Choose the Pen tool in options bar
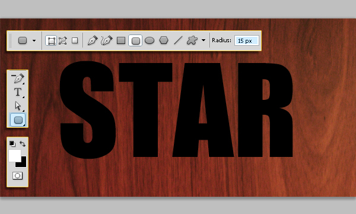 [93, 40]
